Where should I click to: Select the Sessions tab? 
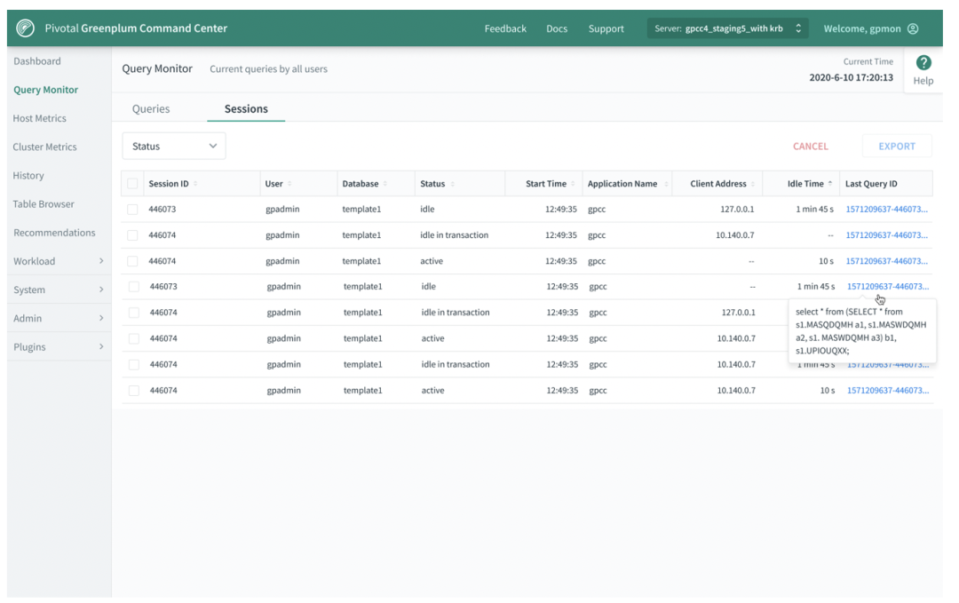[246, 109]
